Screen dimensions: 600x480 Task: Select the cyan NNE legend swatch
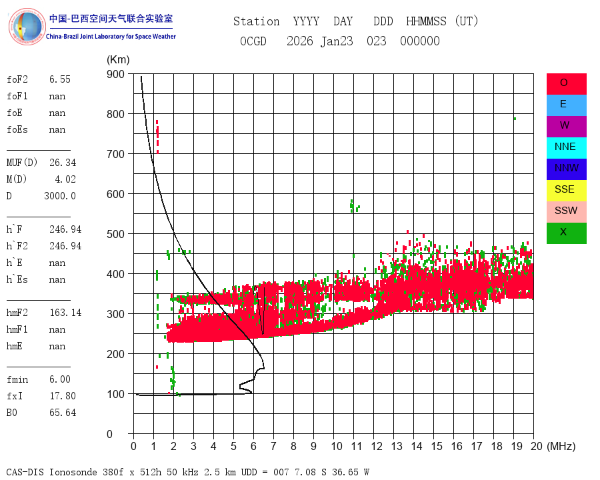(566, 148)
